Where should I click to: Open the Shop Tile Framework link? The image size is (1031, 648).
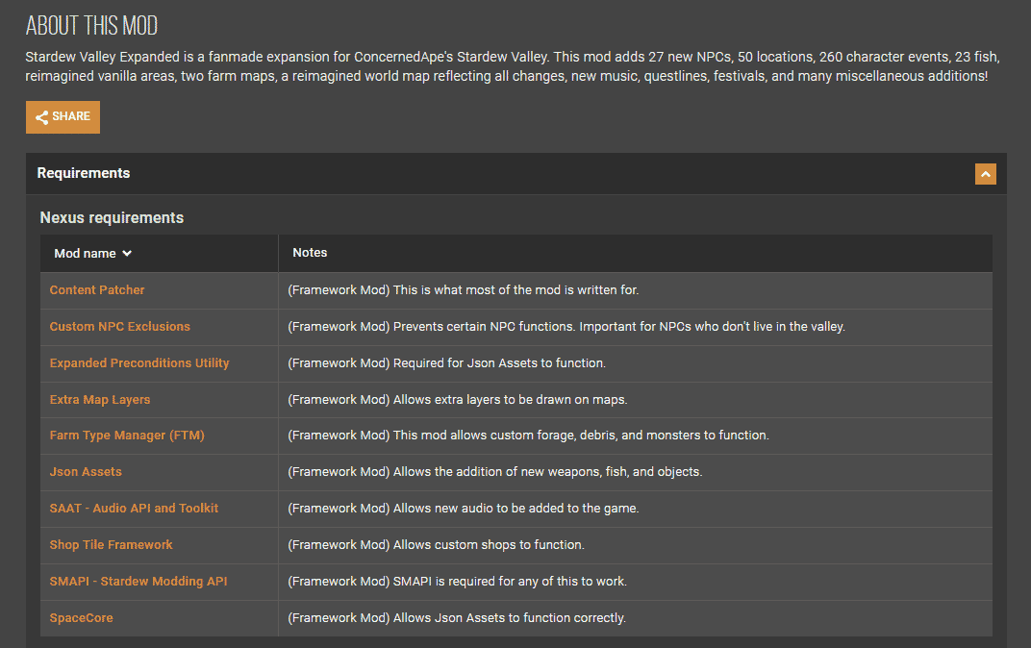coord(112,545)
